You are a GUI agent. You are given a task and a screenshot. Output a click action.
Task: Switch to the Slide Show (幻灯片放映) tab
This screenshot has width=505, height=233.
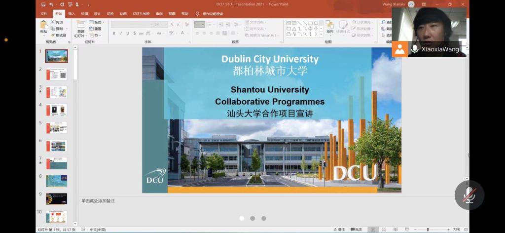tap(141, 14)
